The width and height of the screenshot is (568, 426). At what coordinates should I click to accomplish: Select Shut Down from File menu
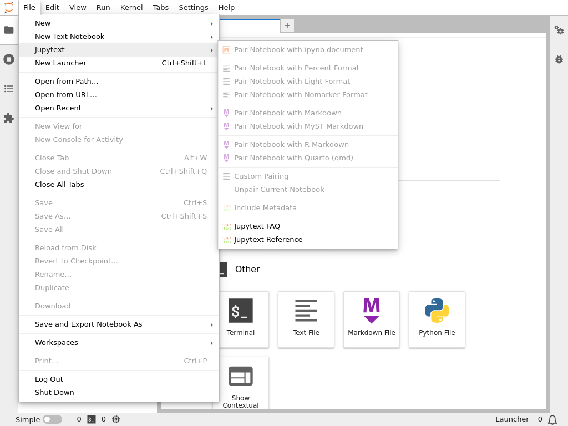[119, 393]
